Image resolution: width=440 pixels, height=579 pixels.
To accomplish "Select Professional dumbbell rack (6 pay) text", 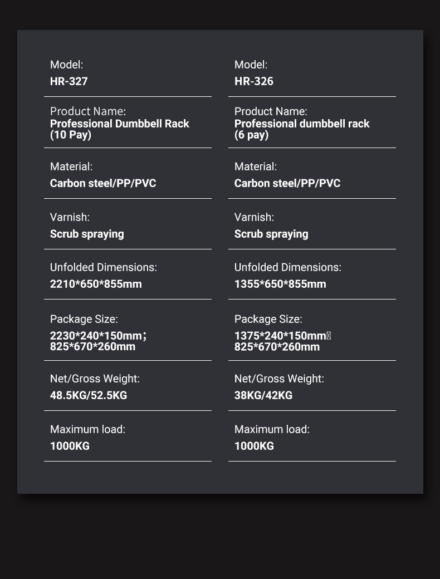I will [302, 129].
